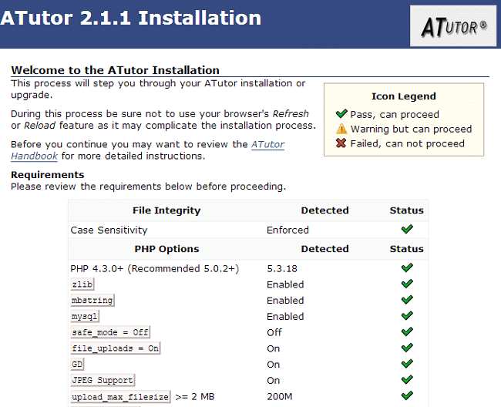The height and width of the screenshot is (407, 501).
Task: Click the file_uploads row status checkmark
Action: pyautogui.click(x=407, y=348)
